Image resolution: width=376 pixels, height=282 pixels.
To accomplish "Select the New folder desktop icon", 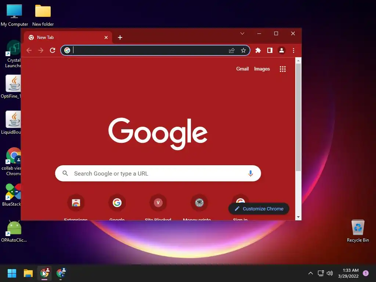I will coord(43,15).
